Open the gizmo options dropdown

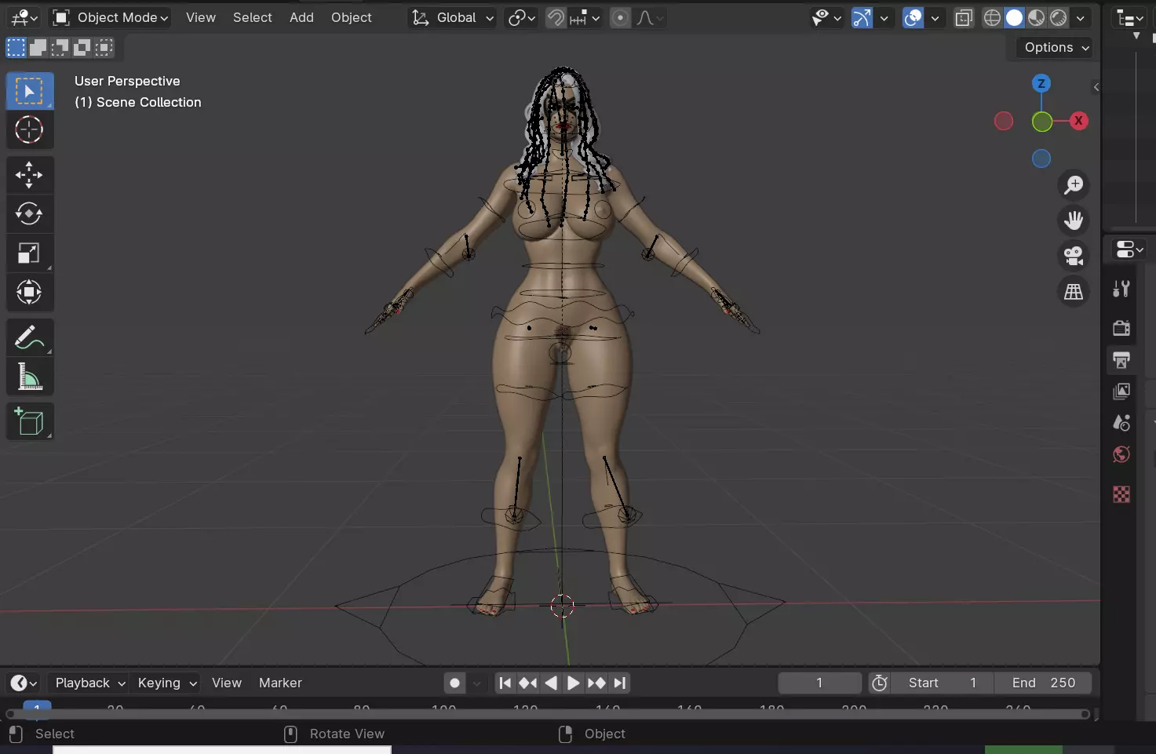pyautogui.click(x=884, y=17)
